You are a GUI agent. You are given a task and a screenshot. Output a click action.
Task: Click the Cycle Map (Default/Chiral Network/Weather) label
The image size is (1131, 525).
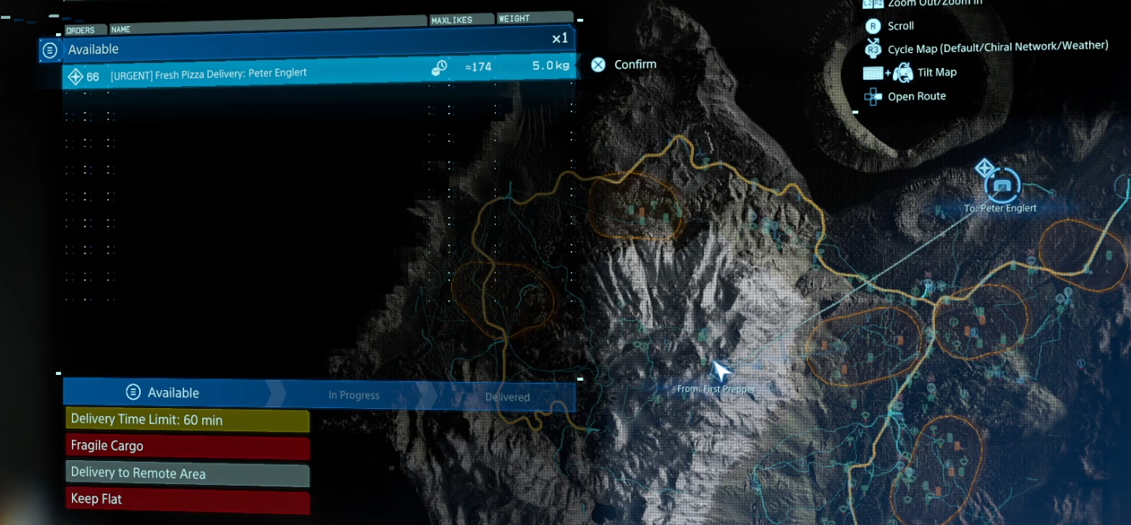(997, 47)
